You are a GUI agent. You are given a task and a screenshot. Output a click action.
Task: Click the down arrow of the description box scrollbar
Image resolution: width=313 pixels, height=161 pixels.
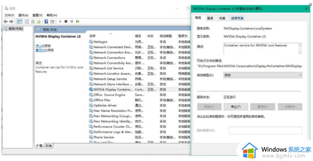click(x=300, y=52)
